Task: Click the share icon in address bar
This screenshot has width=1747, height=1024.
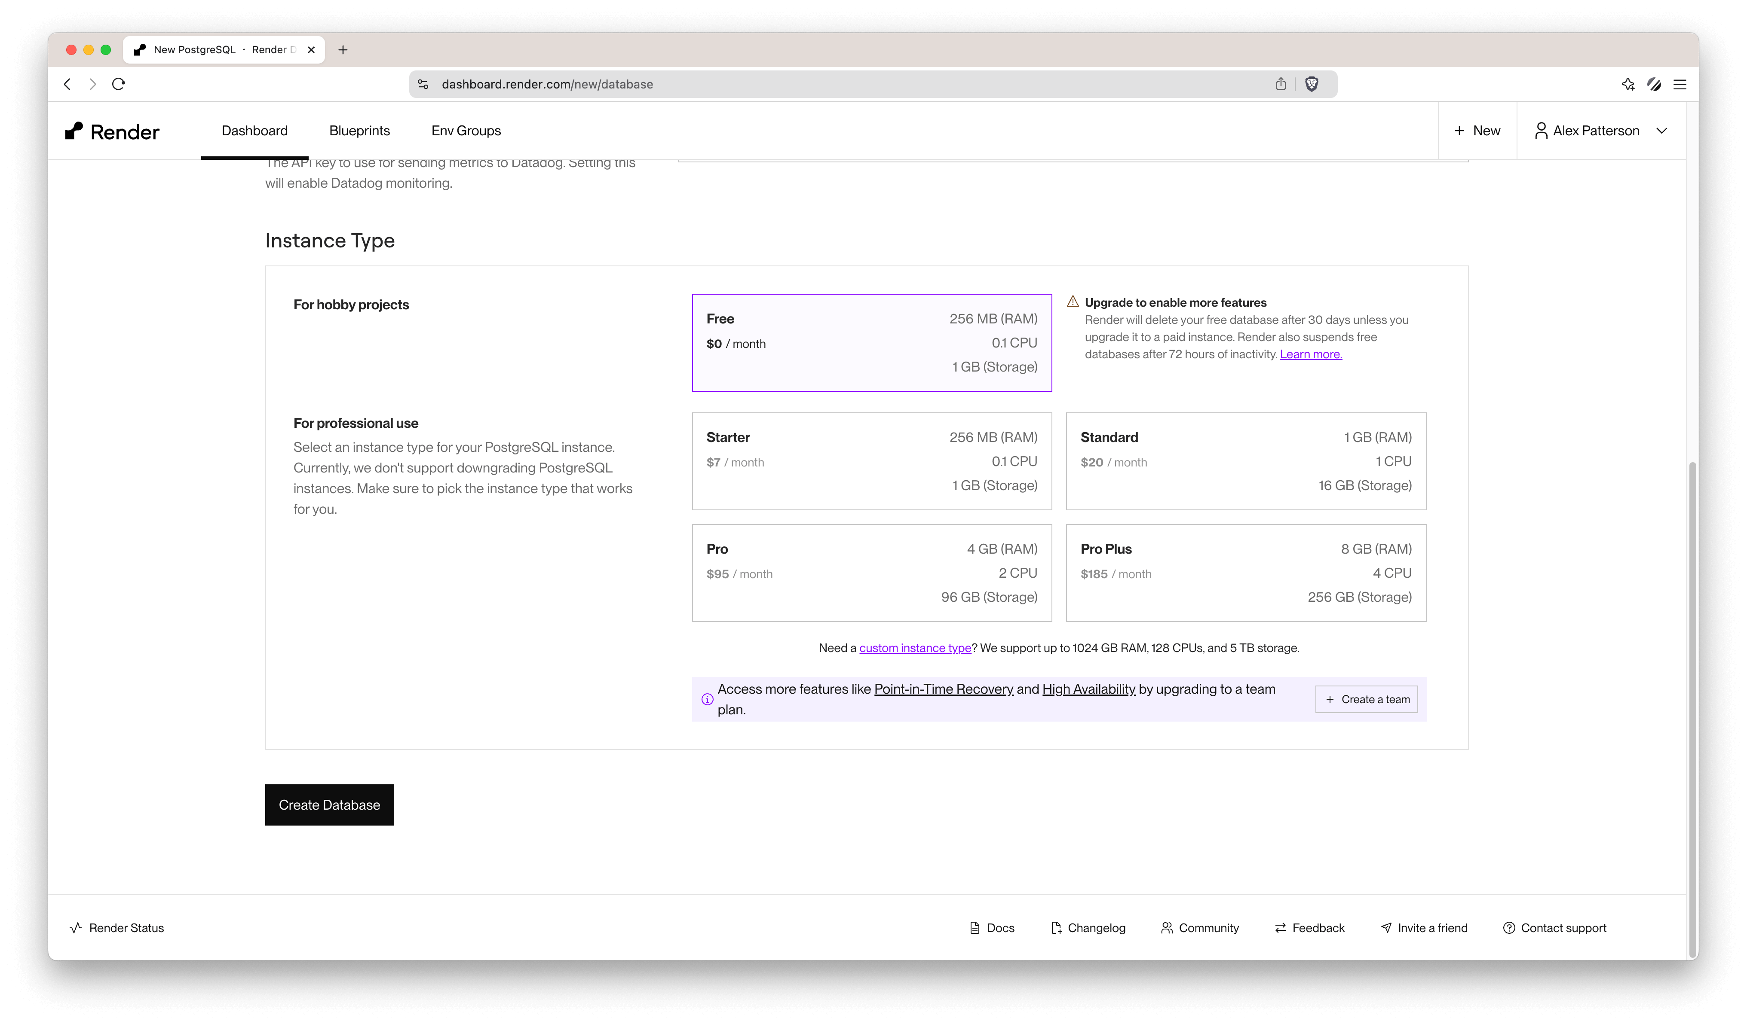Action: pyautogui.click(x=1281, y=84)
